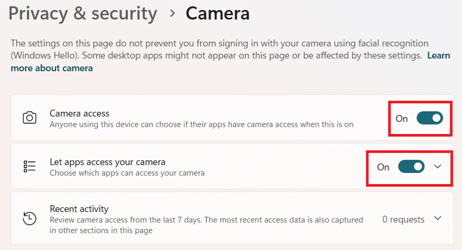Click the 0 requests label

point(403,219)
